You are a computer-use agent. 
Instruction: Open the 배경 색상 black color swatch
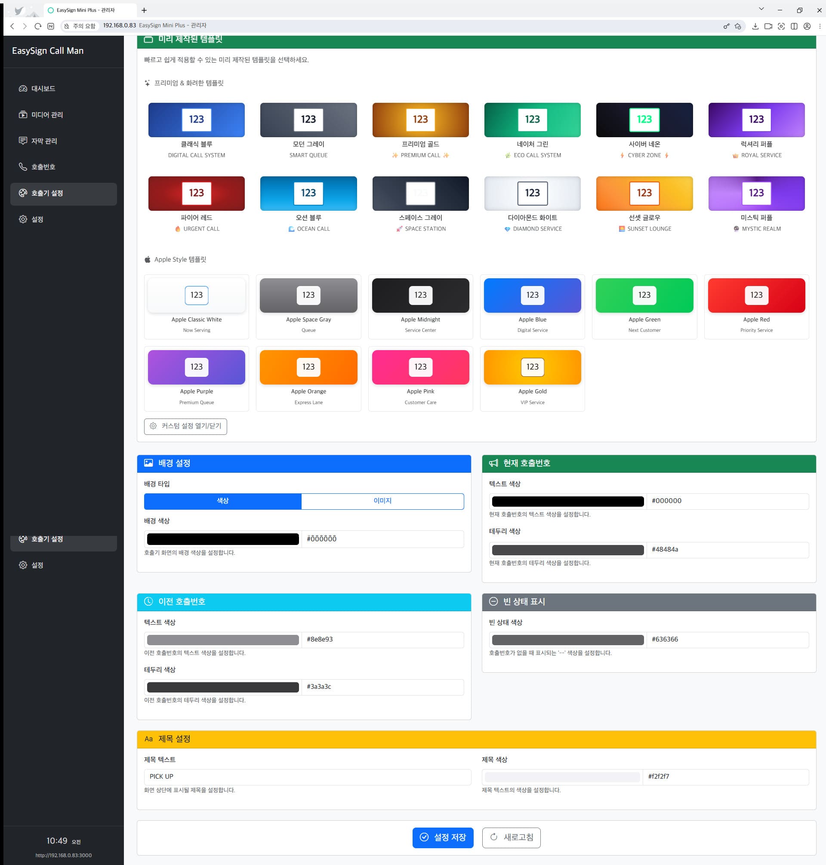[222, 539]
